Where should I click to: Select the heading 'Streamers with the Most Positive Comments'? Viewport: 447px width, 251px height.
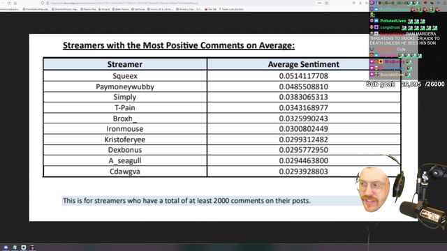[x=179, y=45]
